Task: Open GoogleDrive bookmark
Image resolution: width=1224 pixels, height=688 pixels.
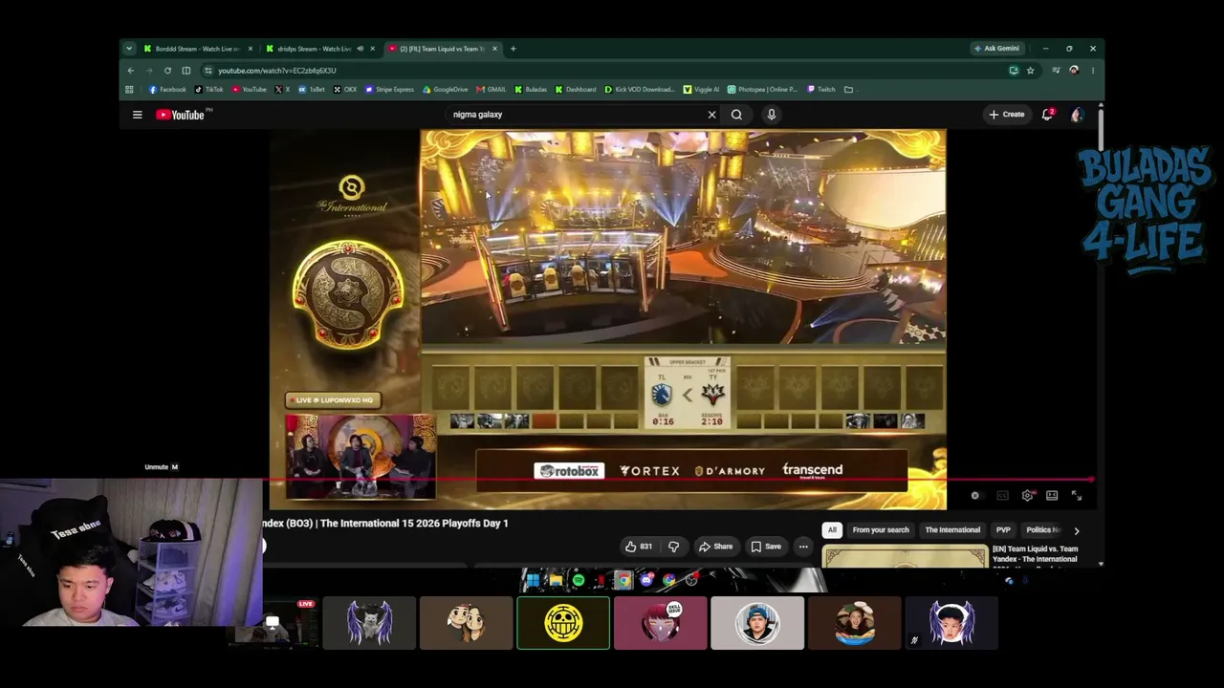Action: 446,90
